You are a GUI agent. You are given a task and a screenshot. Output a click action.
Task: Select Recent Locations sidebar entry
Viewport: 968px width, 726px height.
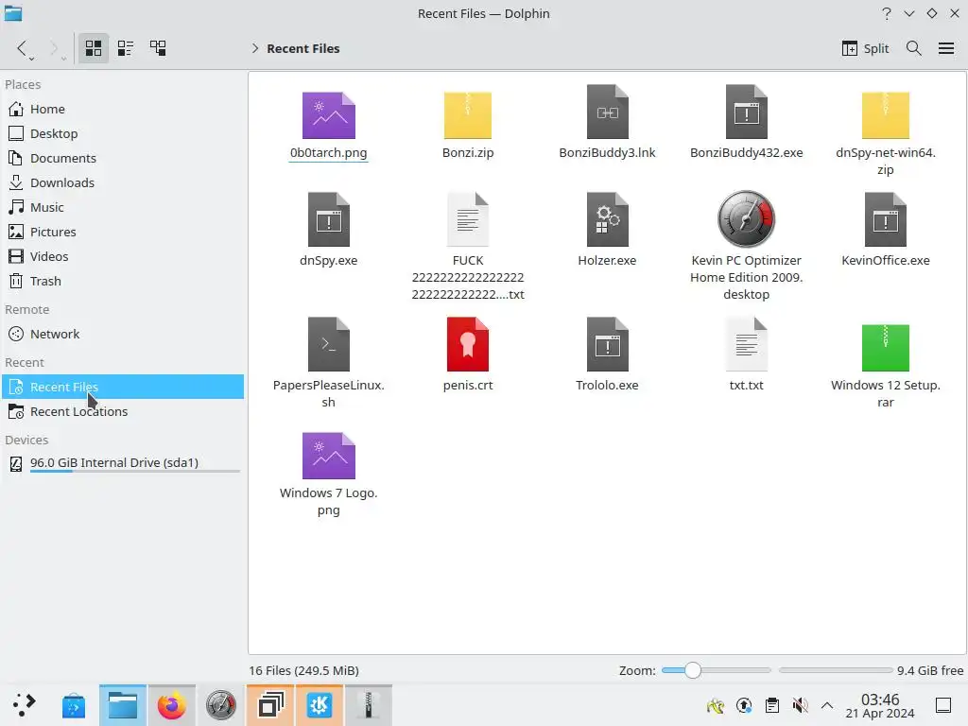tap(123, 411)
